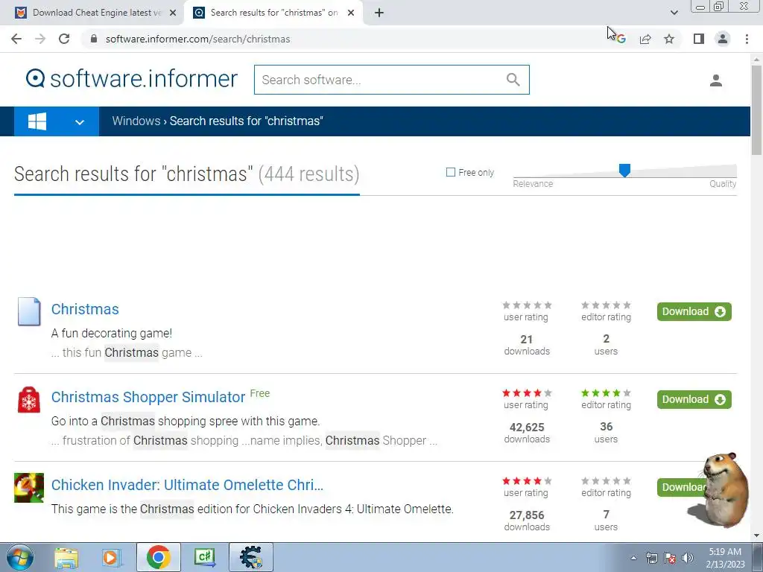This screenshot has width=763, height=572.
Task: Click the address bar URL
Action: (x=197, y=39)
